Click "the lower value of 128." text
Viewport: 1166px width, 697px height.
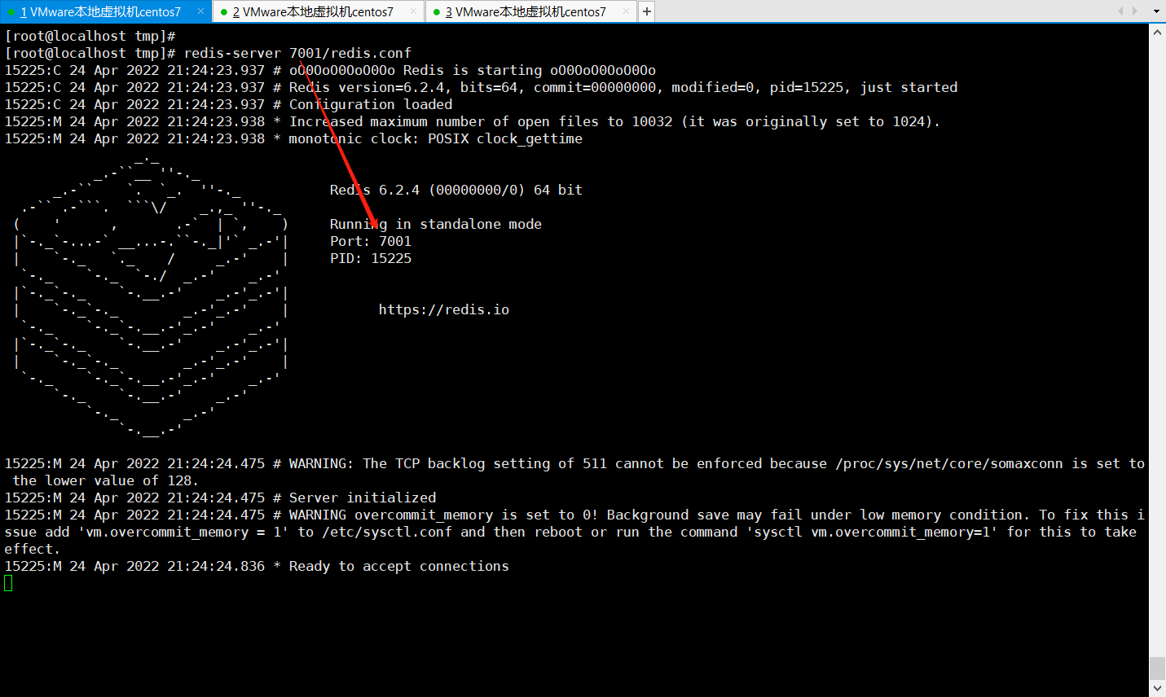(106, 481)
